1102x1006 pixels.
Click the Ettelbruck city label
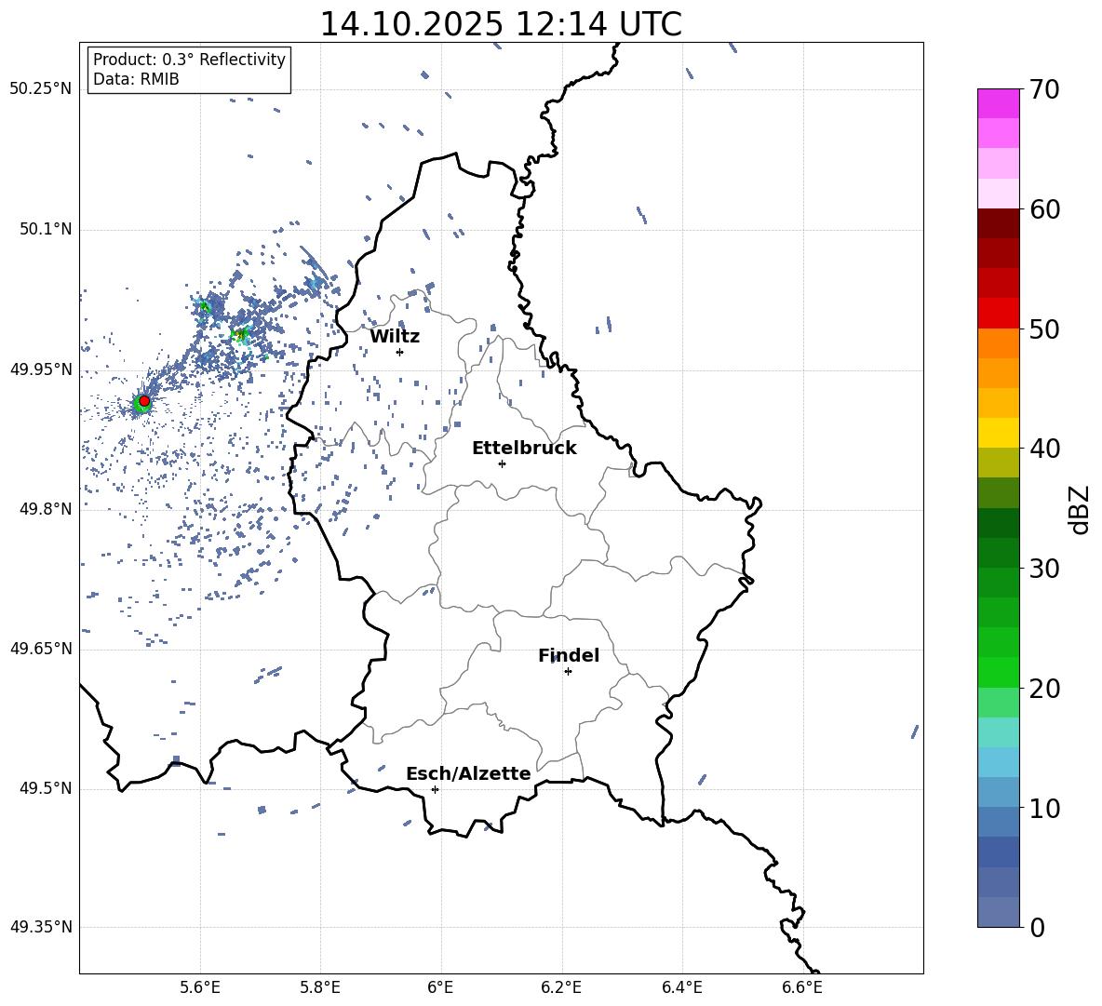(x=524, y=449)
